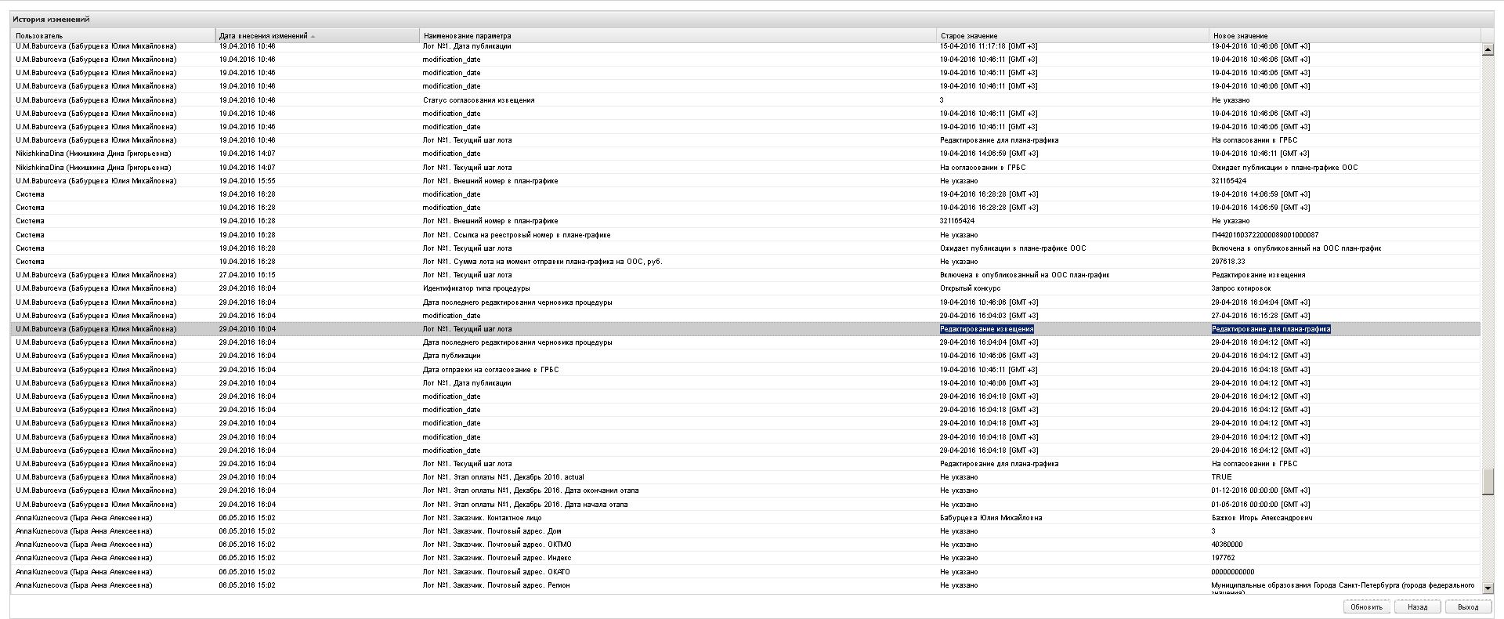Select highlighted cell Редактирование извещения

[x=986, y=329]
